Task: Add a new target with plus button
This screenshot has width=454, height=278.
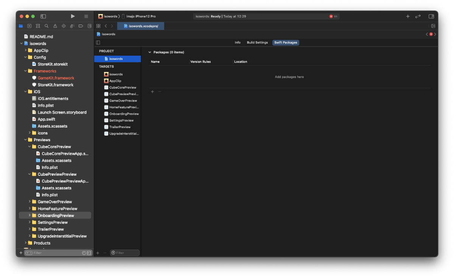Action: 98,253
